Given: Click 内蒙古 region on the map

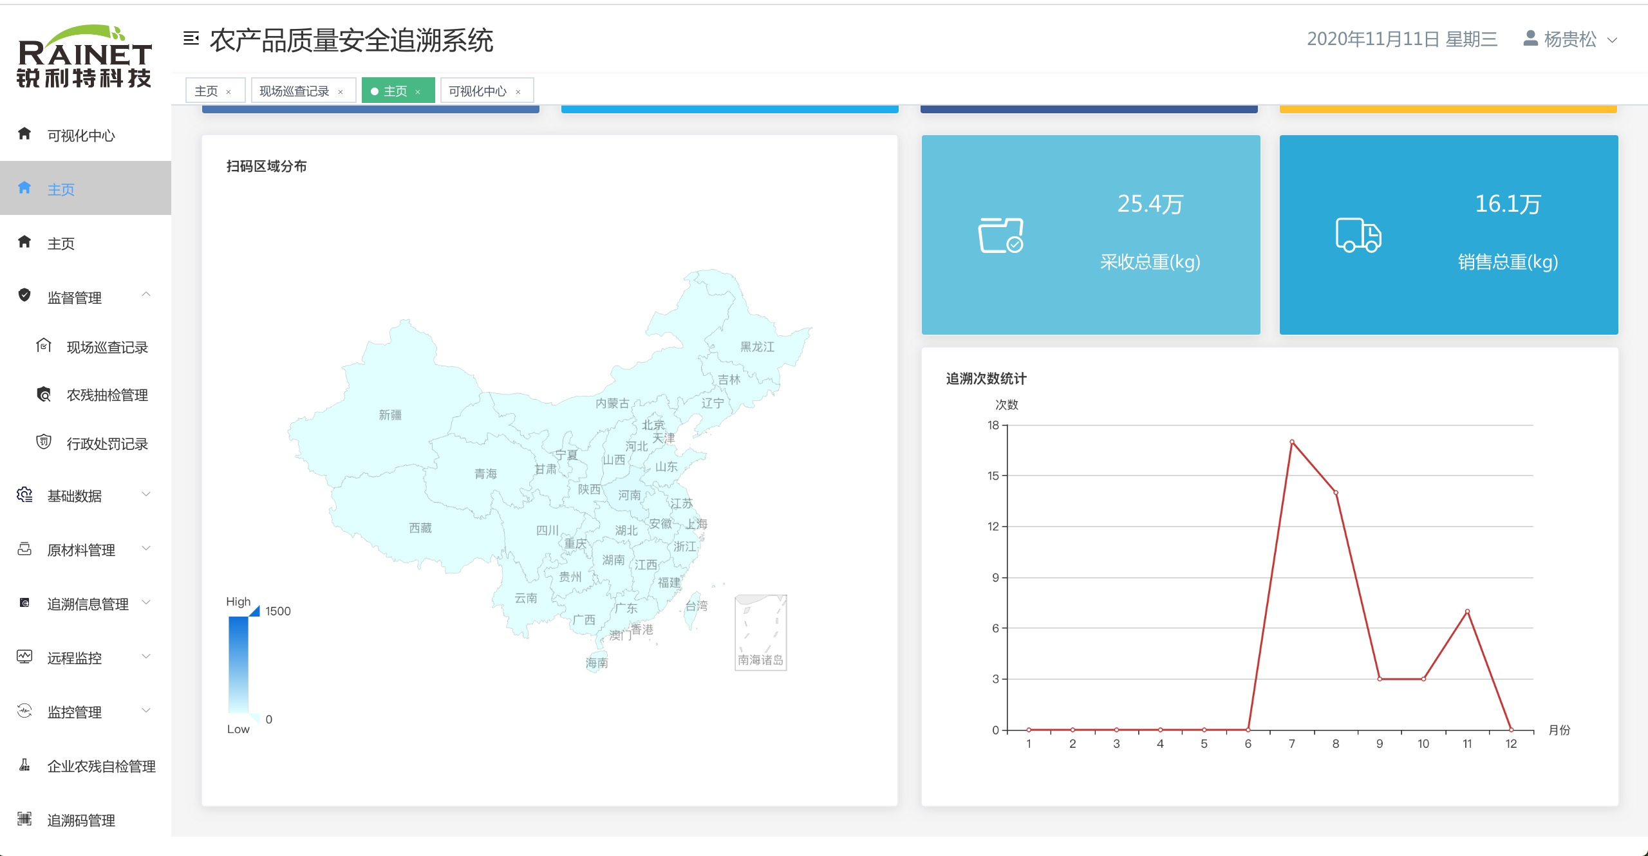Looking at the screenshot, I should 612,403.
